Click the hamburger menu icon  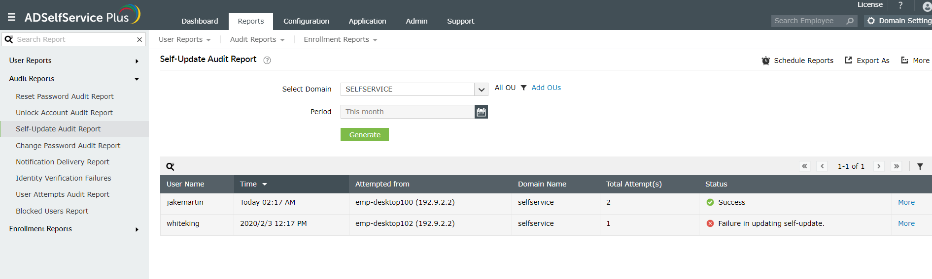[x=12, y=17]
